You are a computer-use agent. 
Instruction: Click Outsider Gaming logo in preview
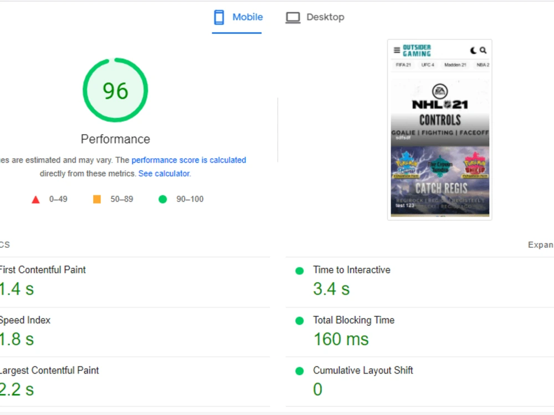click(x=417, y=50)
